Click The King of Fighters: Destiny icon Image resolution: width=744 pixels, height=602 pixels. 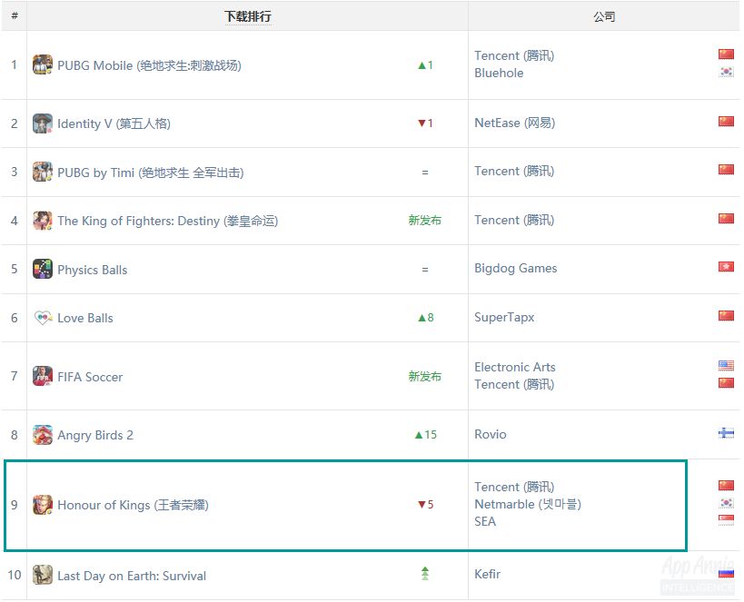click(x=42, y=221)
